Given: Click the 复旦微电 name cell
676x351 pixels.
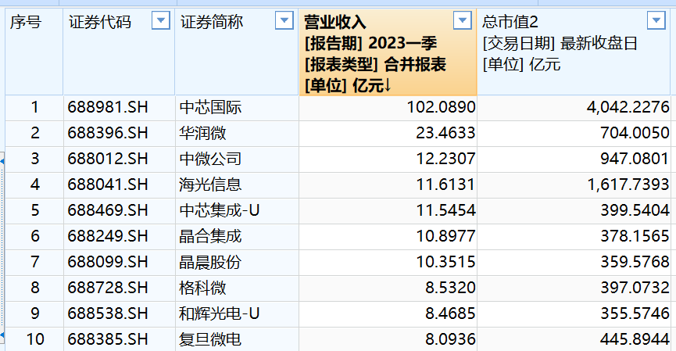Looking at the screenshot, I should tap(237, 339).
